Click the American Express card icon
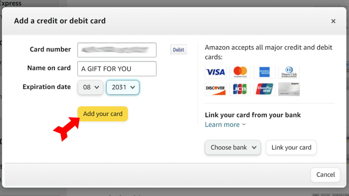The width and height of the screenshot is (349, 196). tap(264, 72)
